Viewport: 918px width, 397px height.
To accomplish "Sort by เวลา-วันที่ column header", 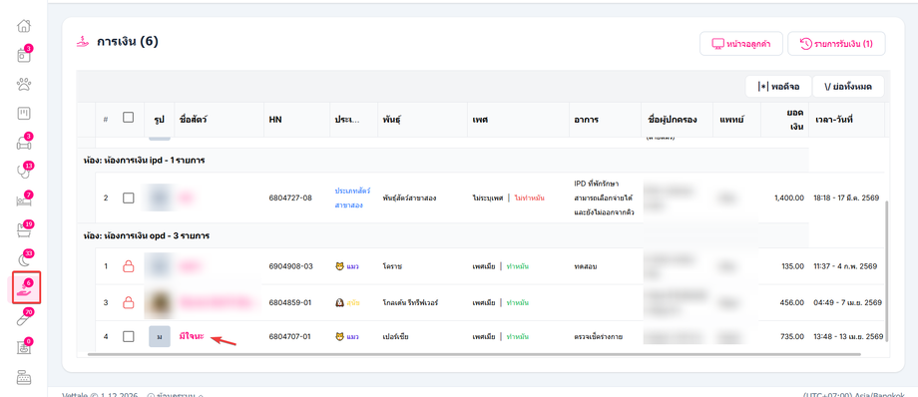I will 833,119.
